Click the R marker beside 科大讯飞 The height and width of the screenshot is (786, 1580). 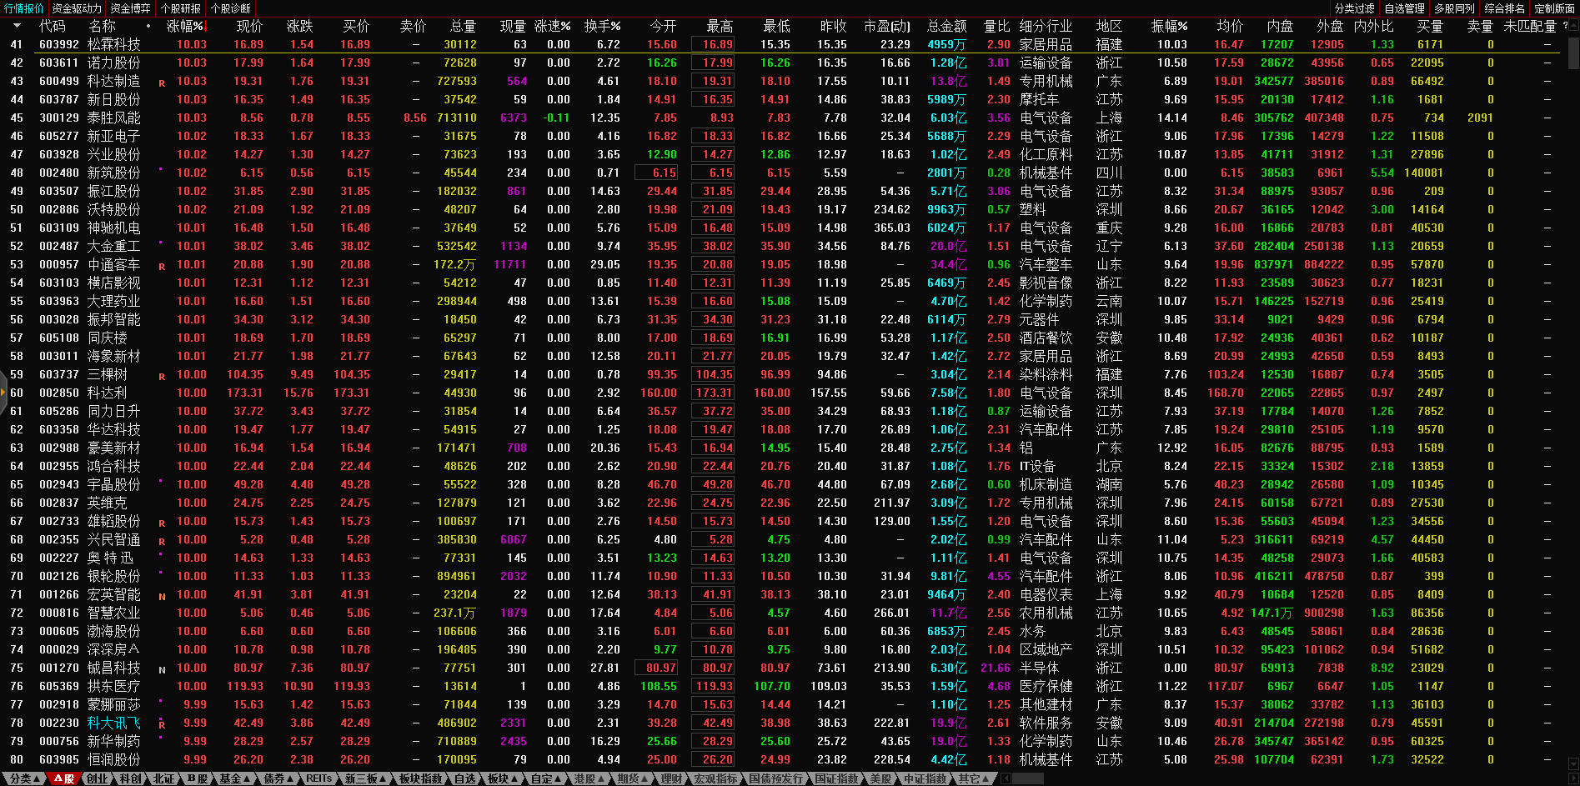162,724
